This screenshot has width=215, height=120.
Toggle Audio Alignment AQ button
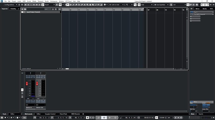pos(24,118)
